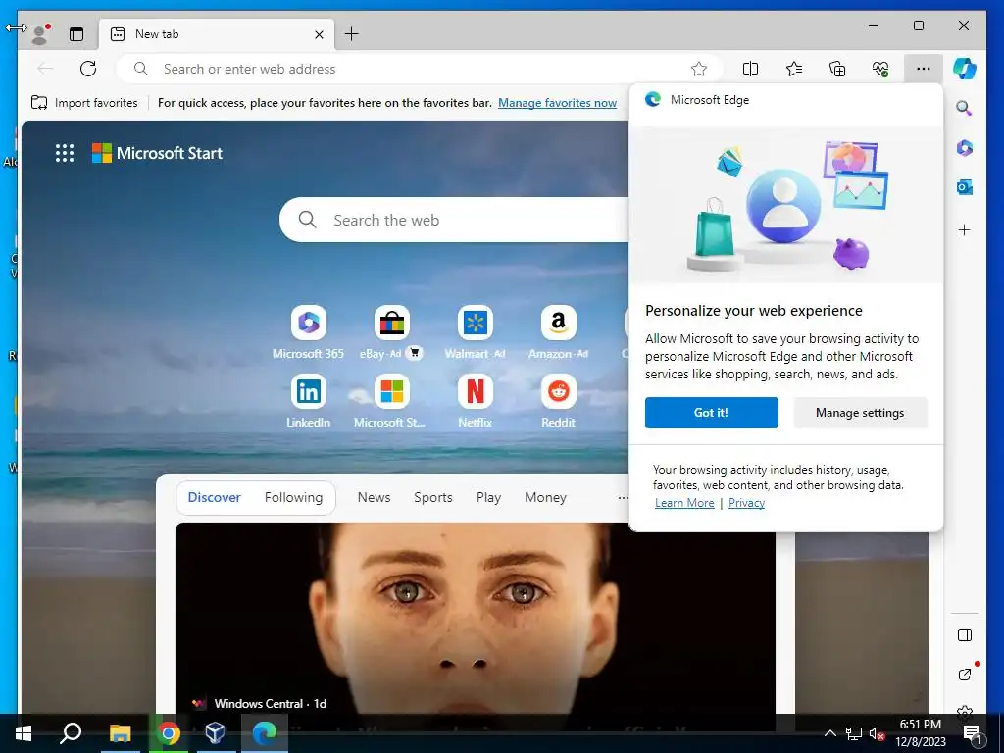Select the Money feed category
The image size is (1004, 753).
[x=545, y=497]
